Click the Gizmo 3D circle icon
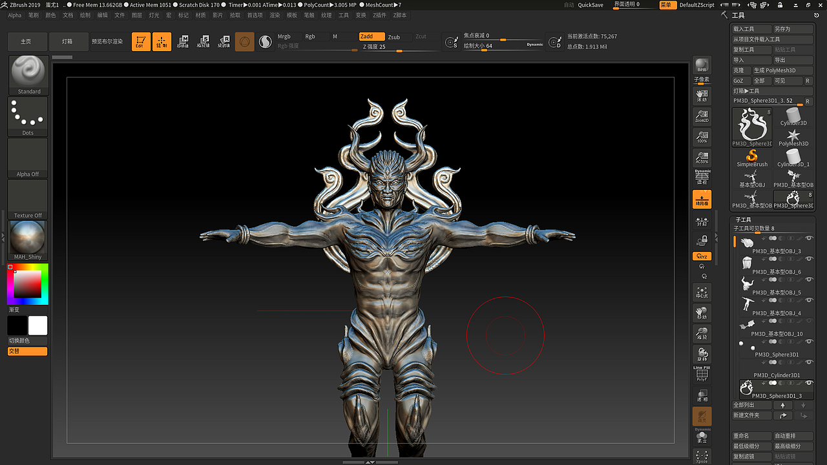The image size is (827, 465). point(244,42)
